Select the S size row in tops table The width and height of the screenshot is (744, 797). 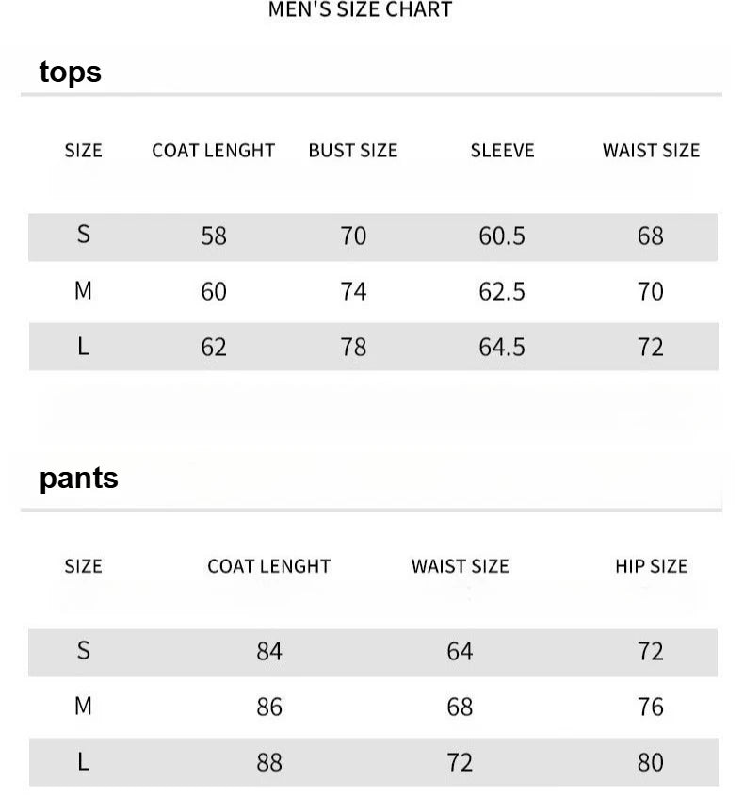84,235
